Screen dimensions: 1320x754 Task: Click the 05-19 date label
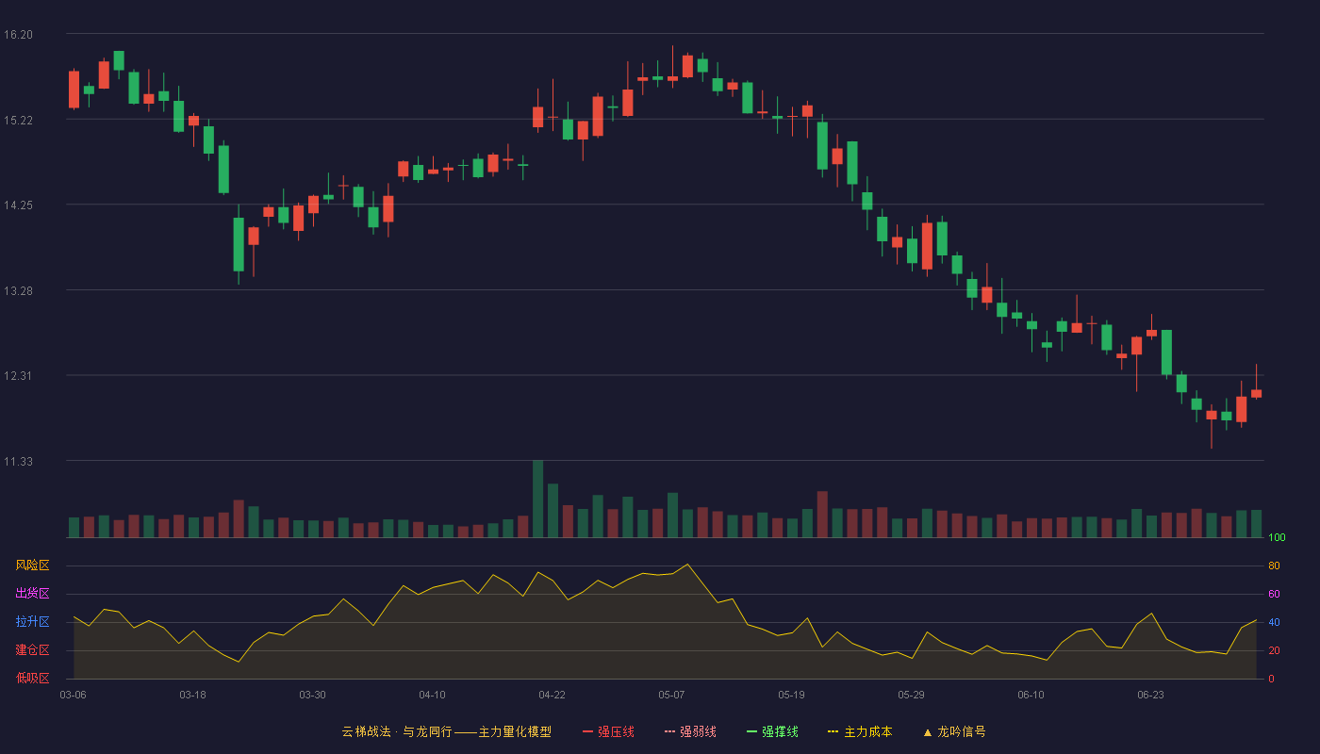click(791, 695)
